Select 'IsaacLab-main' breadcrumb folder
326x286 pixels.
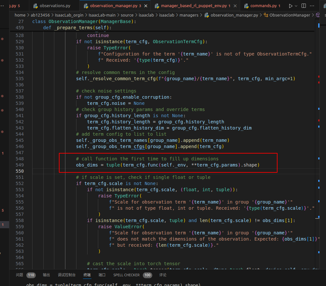102,15
